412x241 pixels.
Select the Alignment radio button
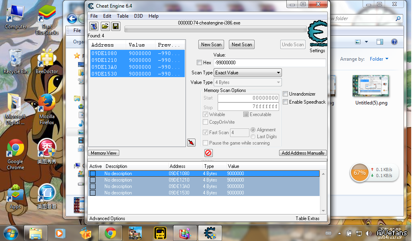pos(253,130)
